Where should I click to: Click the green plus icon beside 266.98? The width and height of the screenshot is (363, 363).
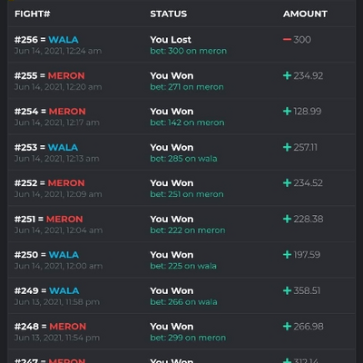click(287, 326)
